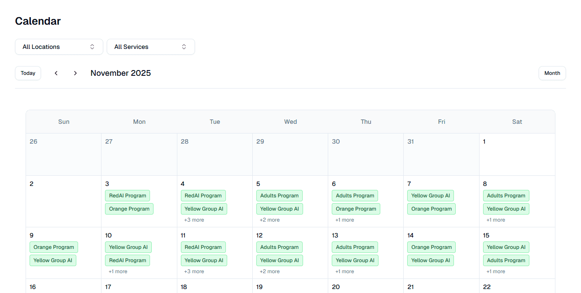Open the All Locations dropdown

click(59, 46)
